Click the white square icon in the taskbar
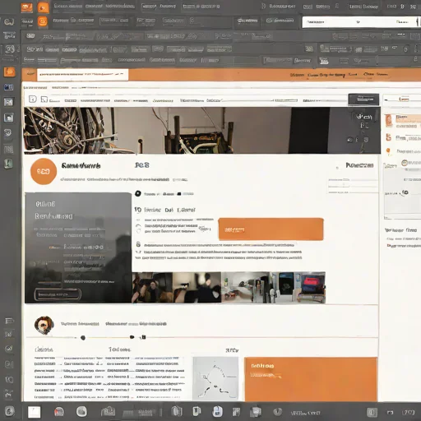The image size is (421, 421). point(35,412)
